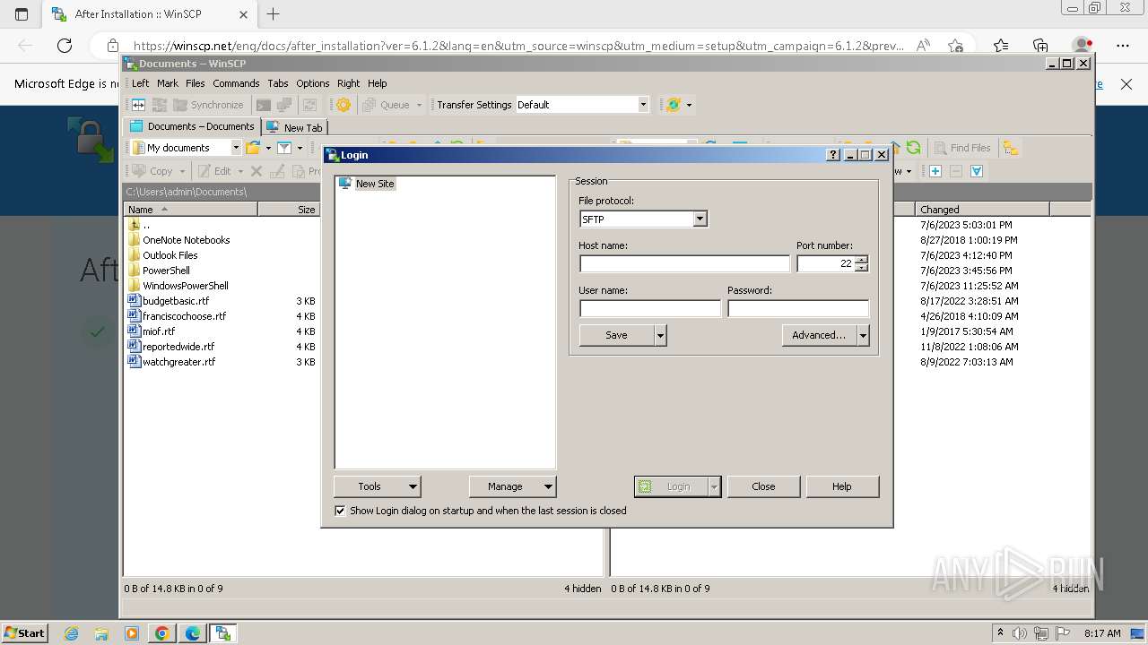
Task: Open the Mark menu
Action: (168, 83)
